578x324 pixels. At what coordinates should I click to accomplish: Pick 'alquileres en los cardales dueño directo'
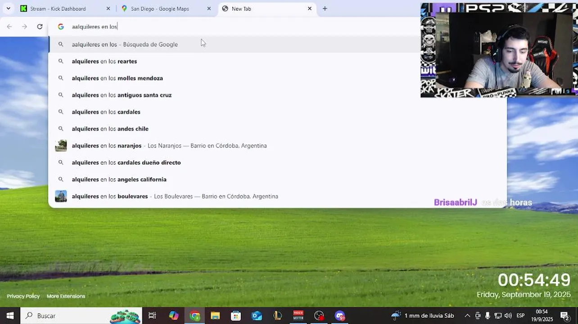tap(277, 162)
